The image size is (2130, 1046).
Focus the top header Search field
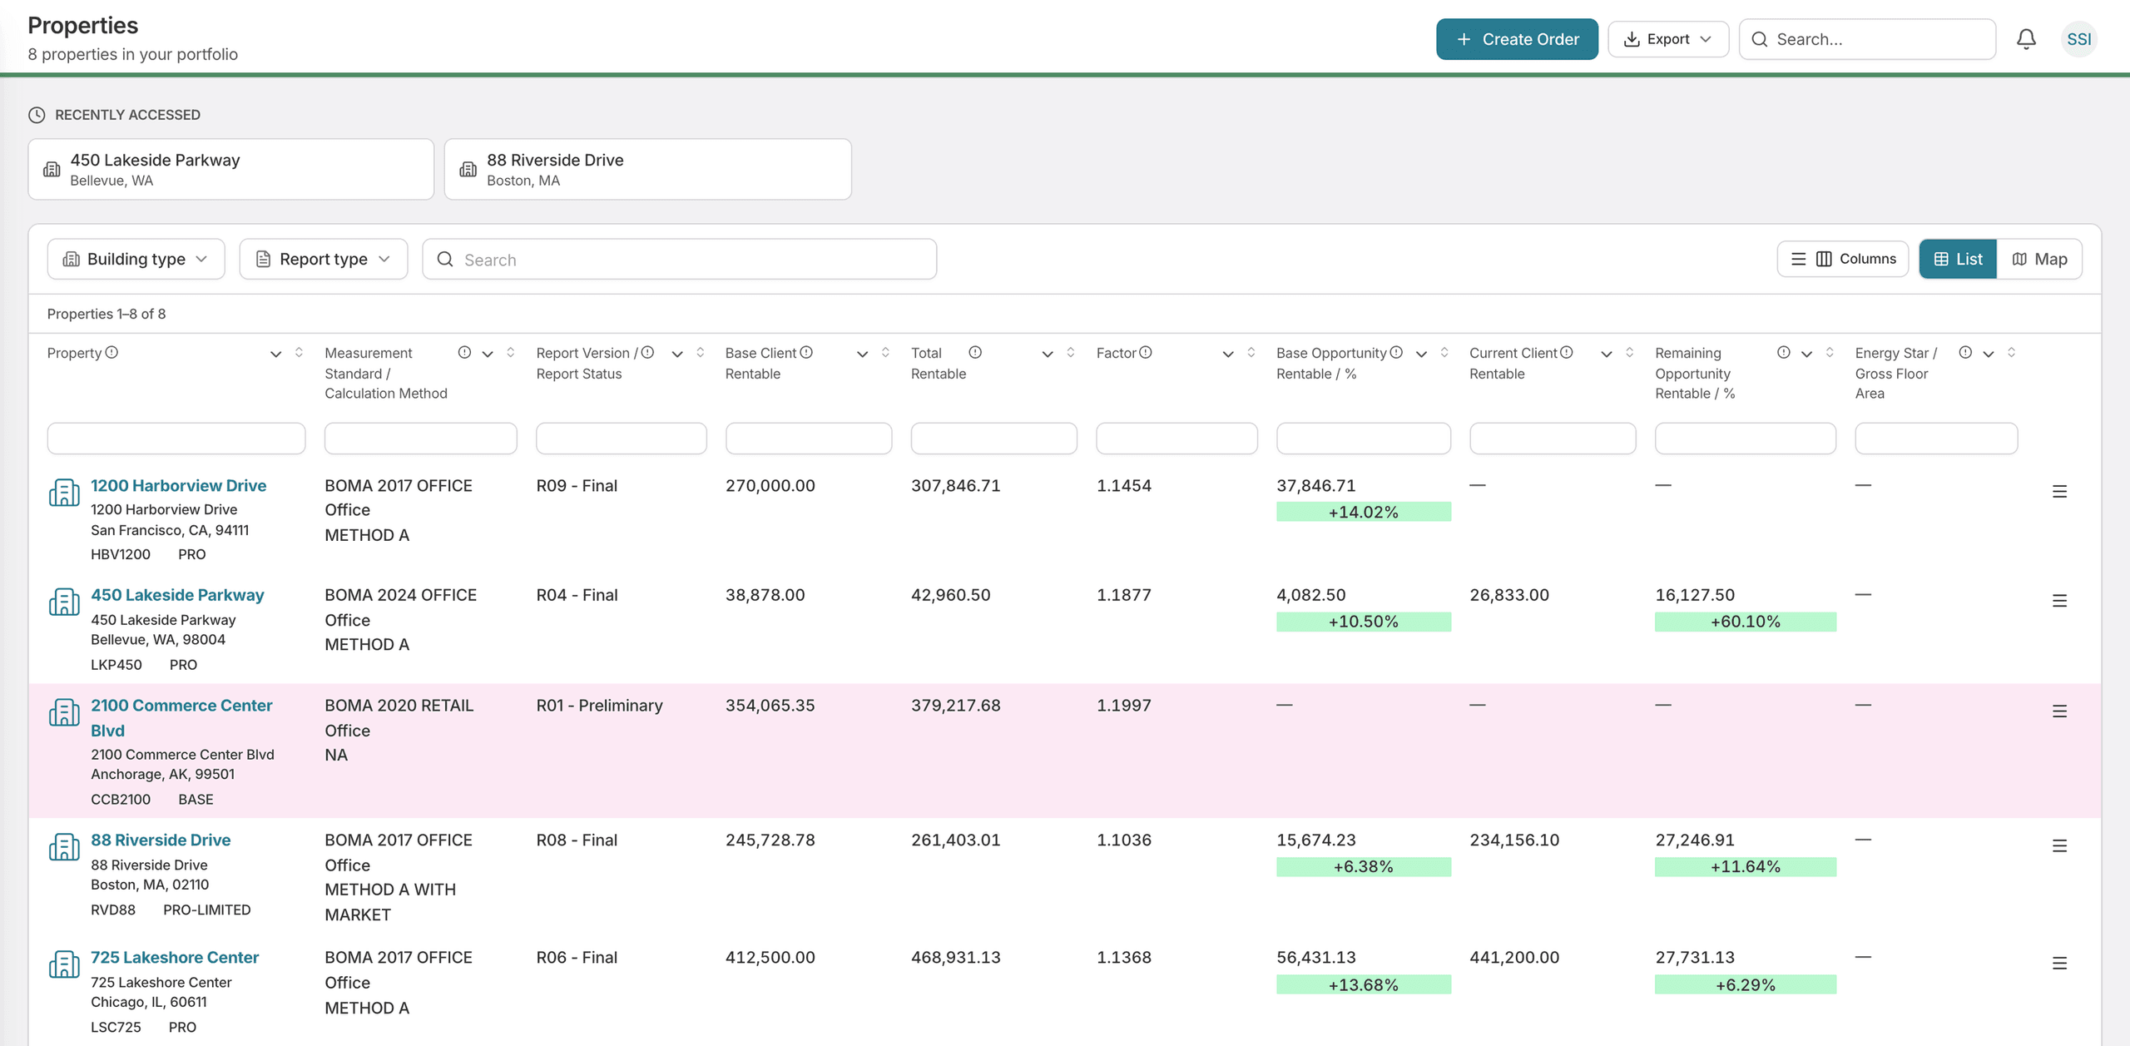[x=1867, y=39]
